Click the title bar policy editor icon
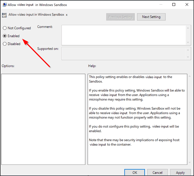The image size is (194, 176). pos(5,5)
